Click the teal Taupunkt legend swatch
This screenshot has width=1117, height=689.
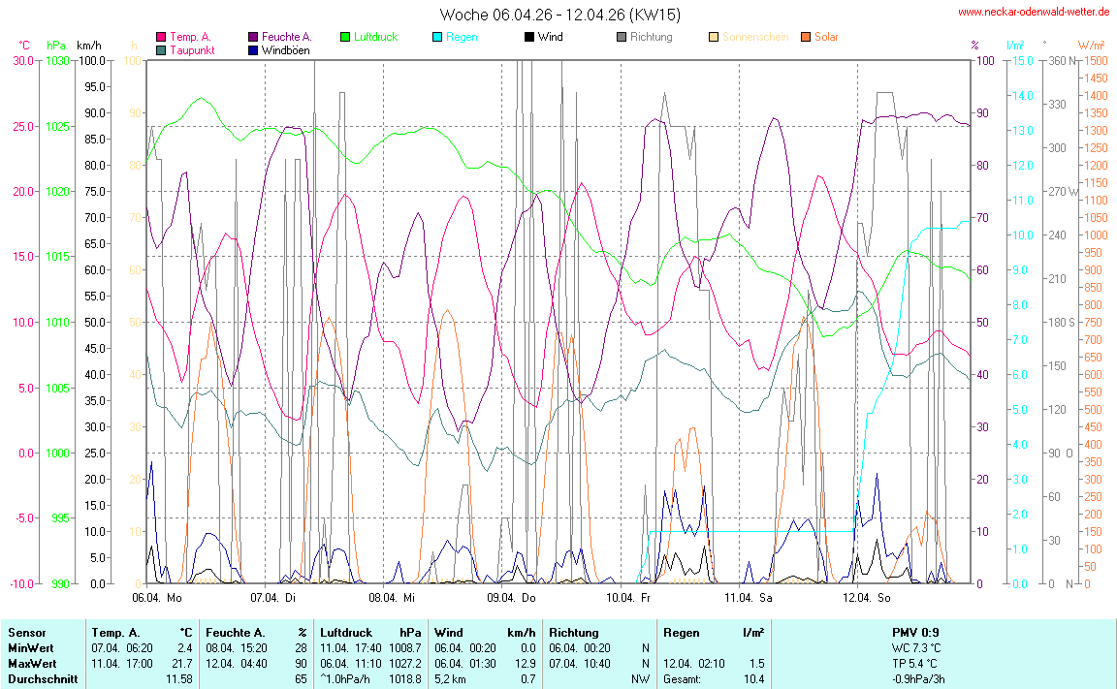point(161,50)
